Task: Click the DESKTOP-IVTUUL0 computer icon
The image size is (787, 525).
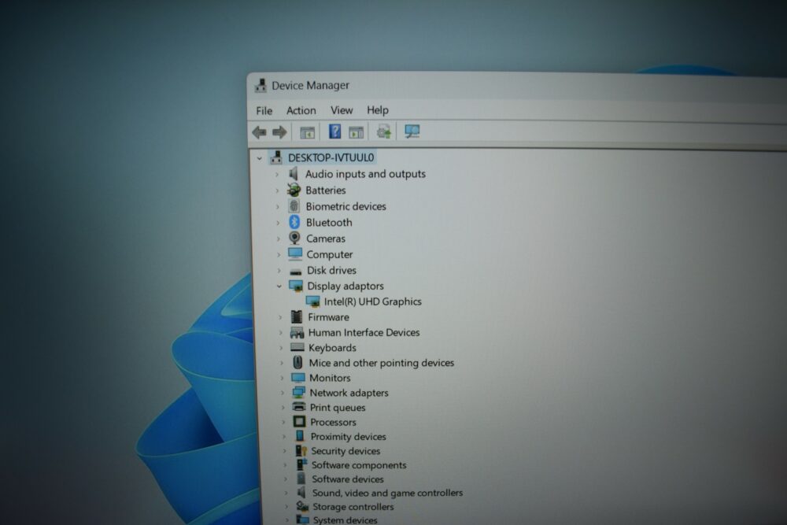Action: coord(276,157)
